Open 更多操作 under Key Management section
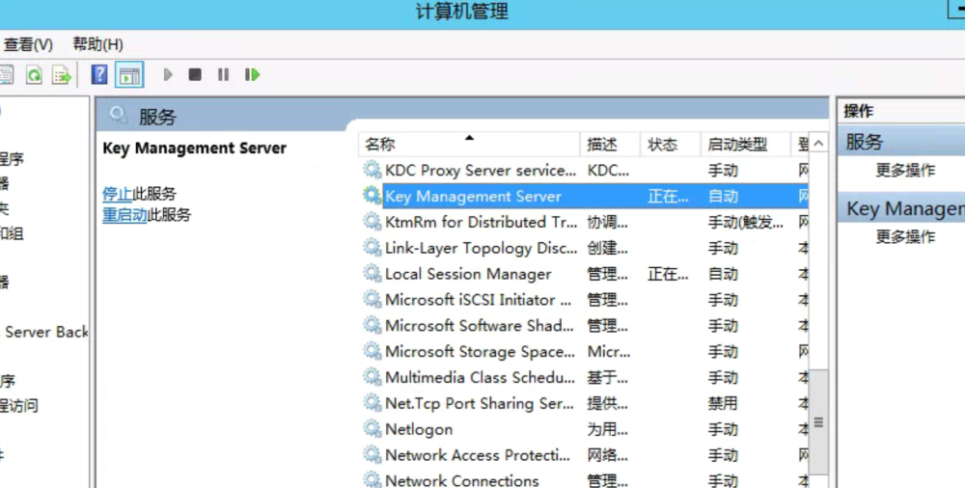Viewport: 965px width, 488px height. click(905, 236)
